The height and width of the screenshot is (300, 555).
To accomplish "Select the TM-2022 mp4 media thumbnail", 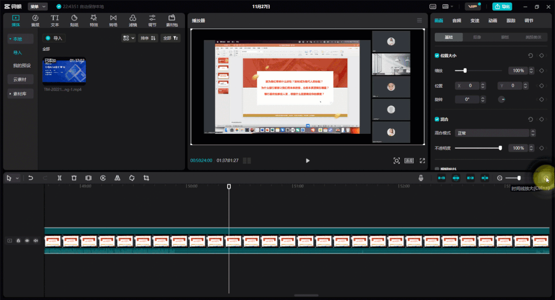I will pos(64,71).
